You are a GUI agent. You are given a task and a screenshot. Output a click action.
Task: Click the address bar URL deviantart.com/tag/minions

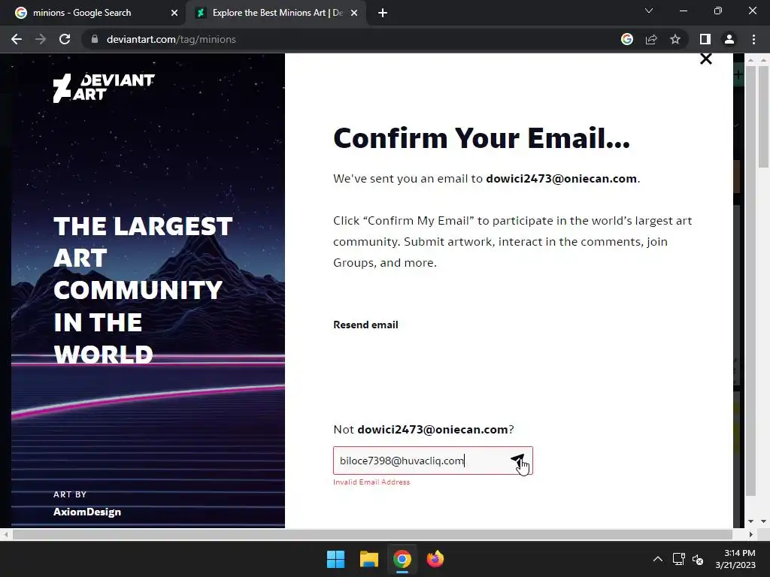coord(171,39)
